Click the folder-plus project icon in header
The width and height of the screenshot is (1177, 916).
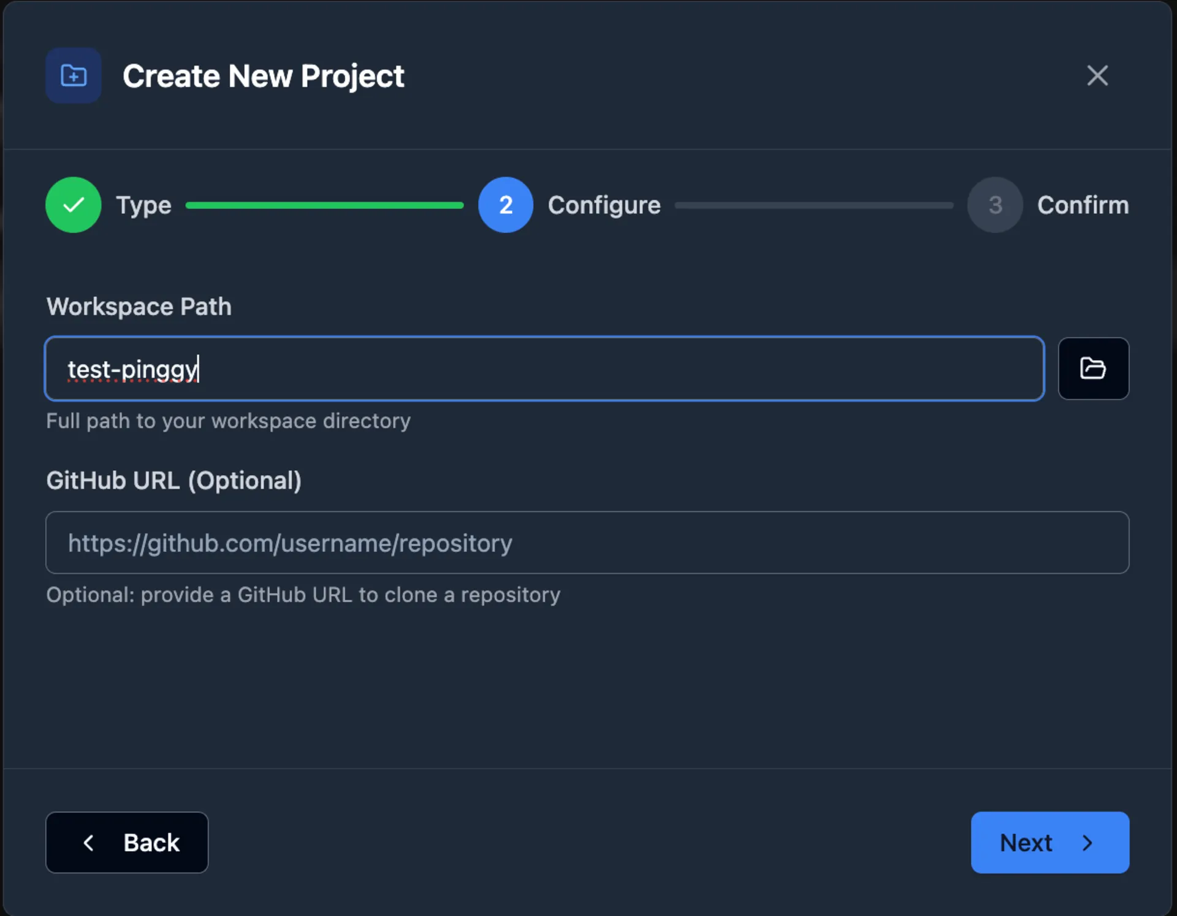click(73, 75)
